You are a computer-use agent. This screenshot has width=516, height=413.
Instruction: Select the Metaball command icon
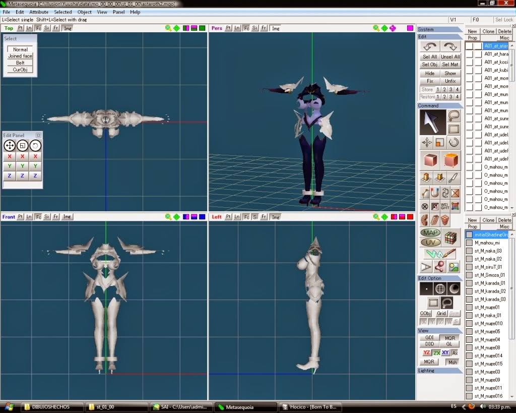(x=440, y=267)
